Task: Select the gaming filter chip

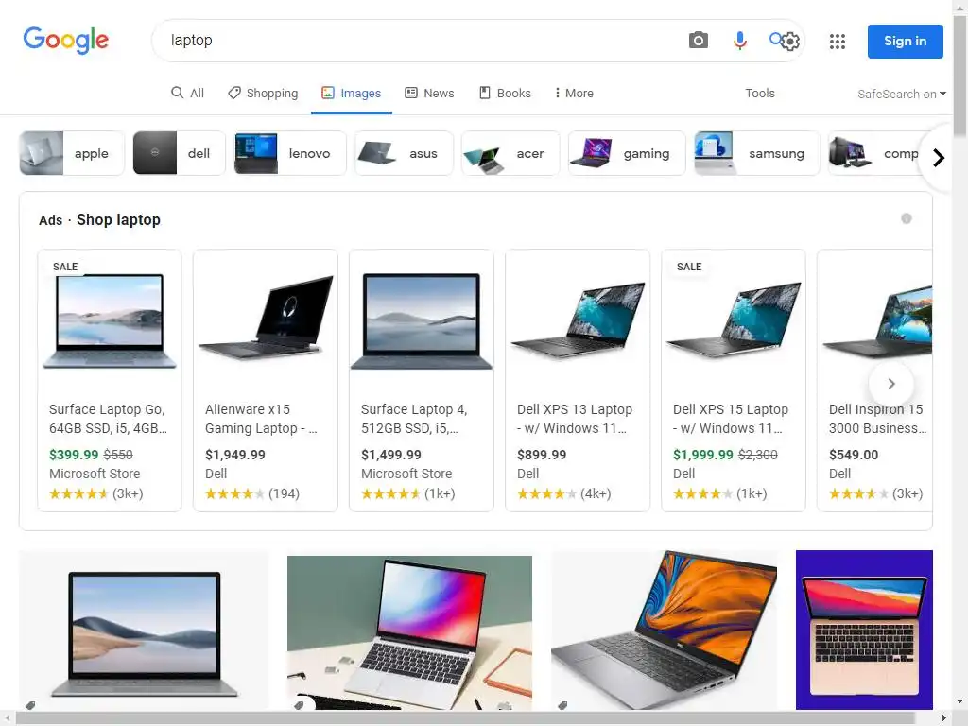Action: [x=627, y=153]
